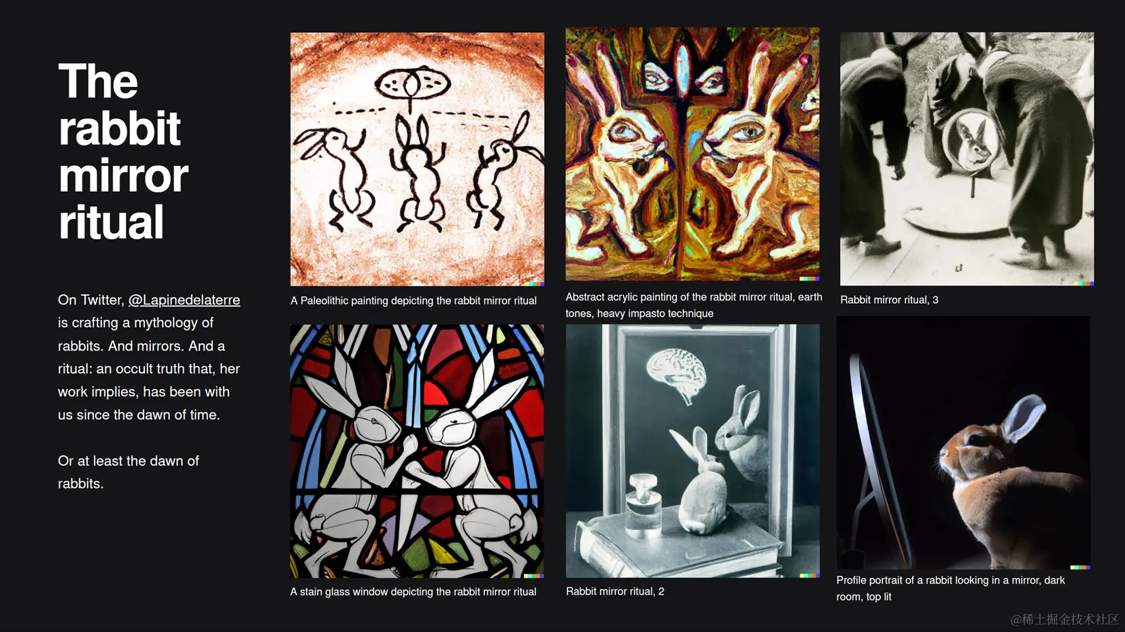Screen dimensions: 1125x632
Task: Open the Paleolithic rabbit cave painting image
Action: coord(417,159)
